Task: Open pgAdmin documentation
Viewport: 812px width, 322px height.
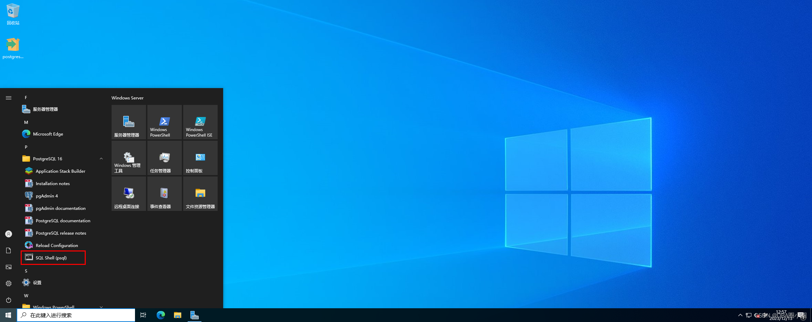Action: tap(62, 208)
